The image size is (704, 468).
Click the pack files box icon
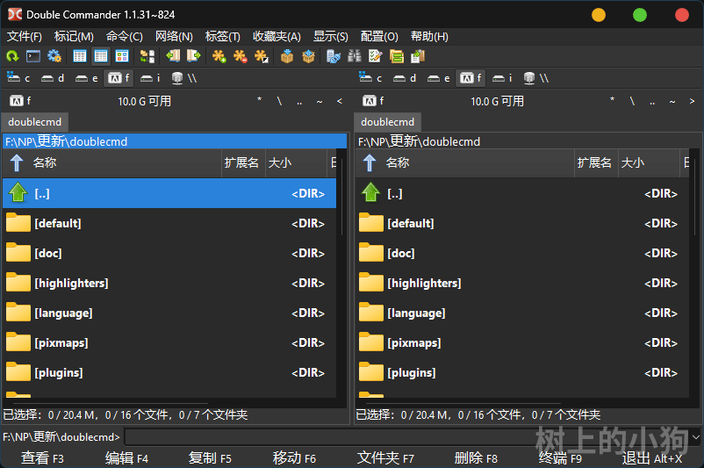(x=287, y=56)
